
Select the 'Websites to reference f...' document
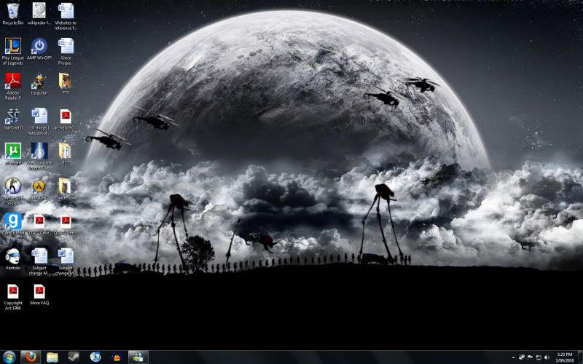click(66, 17)
